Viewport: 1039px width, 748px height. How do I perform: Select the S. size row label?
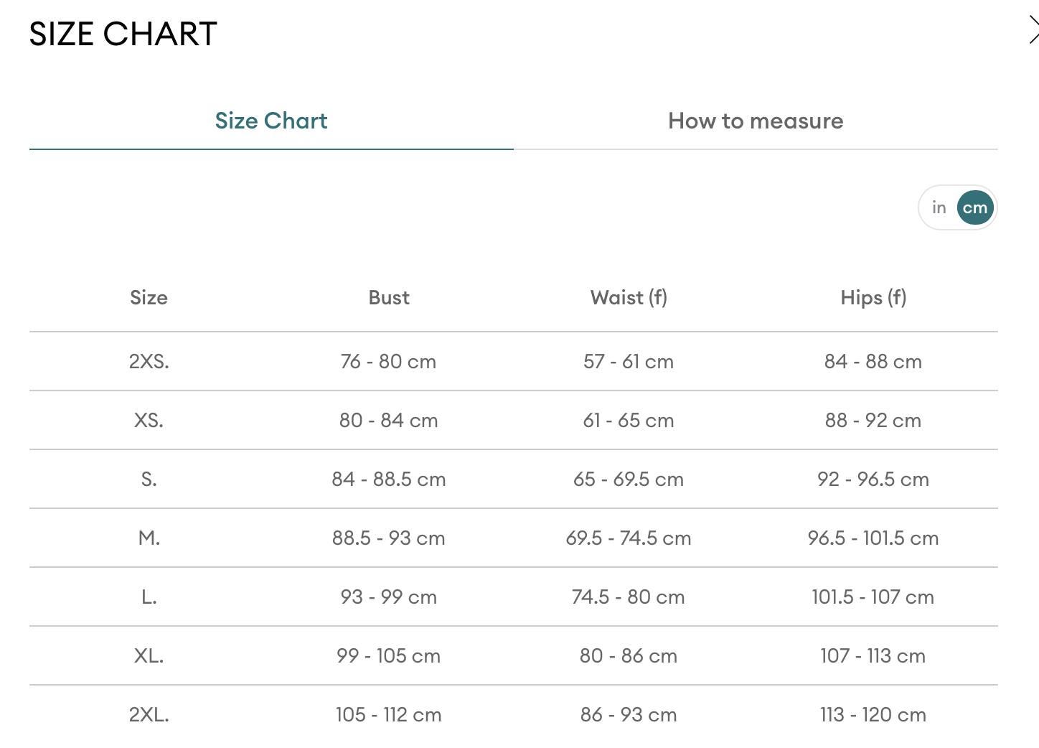(x=149, y=480)
